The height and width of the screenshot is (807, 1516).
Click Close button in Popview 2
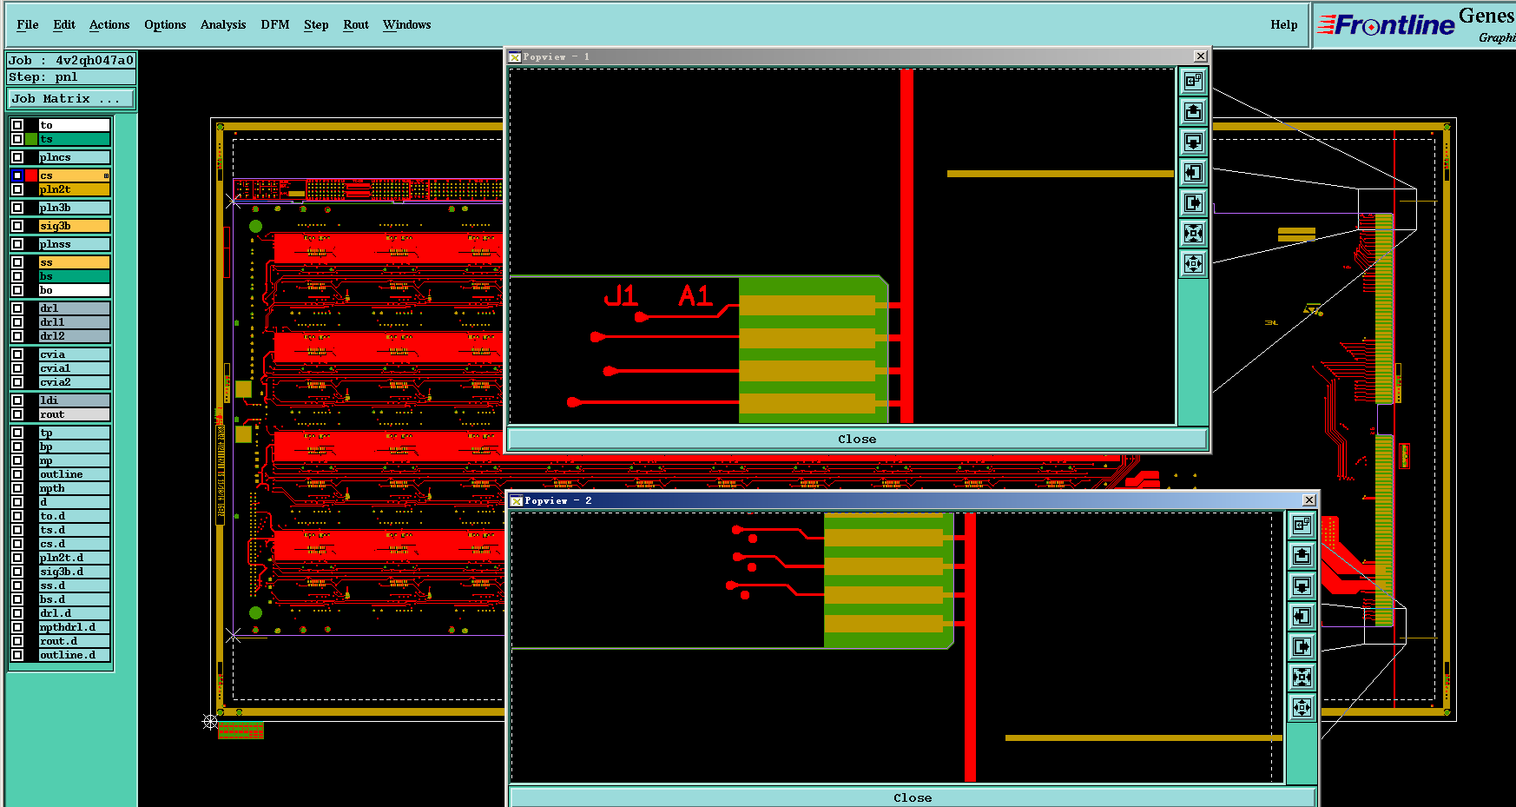[x=913, y=797]
